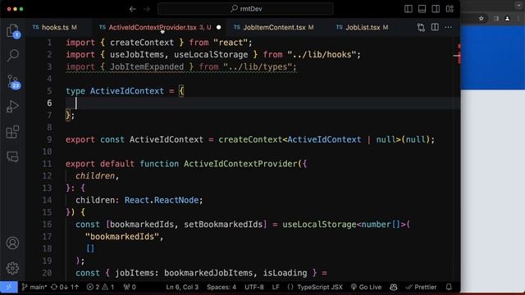Click ActiveIdContext type name on line 5

[127, 91]
